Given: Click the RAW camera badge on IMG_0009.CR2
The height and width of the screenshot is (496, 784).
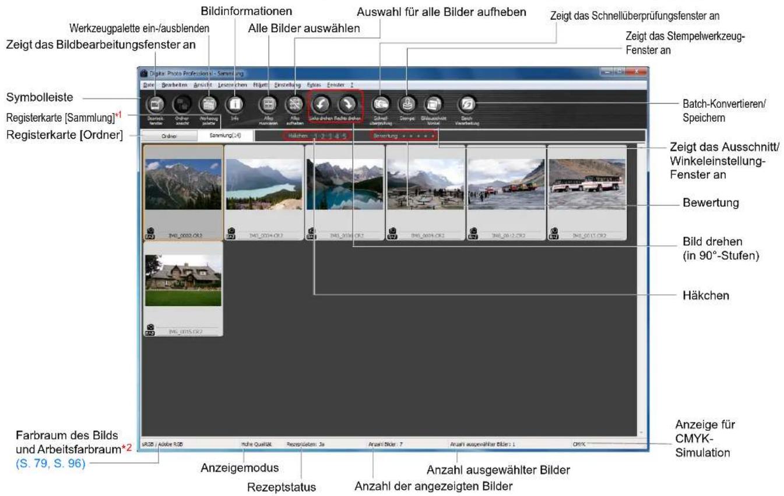Looking at the screenshot, I should click(392, 234).
